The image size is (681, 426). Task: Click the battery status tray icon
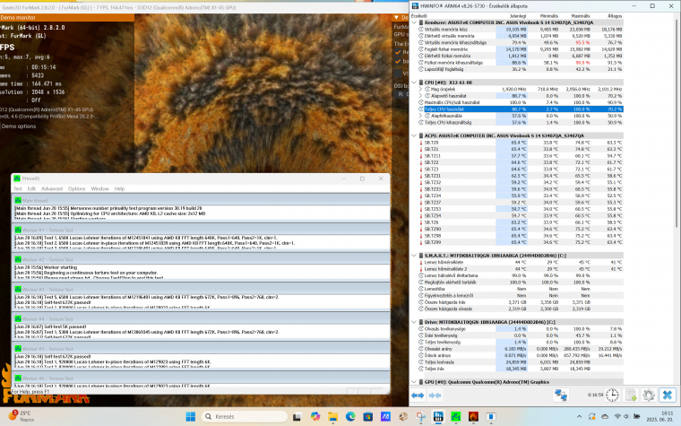point(636,416)
